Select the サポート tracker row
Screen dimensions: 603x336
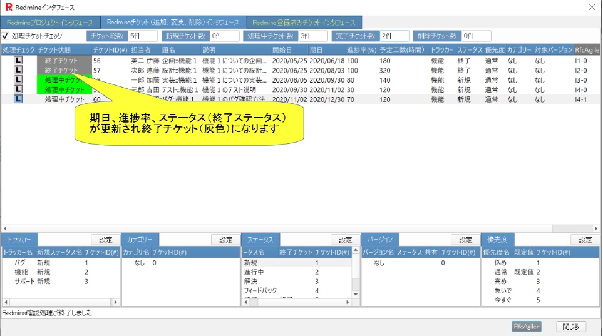coord(61,281)
